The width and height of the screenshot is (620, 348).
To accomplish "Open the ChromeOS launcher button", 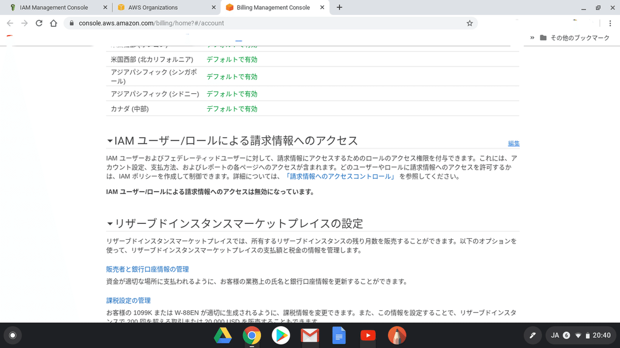I will coord(13,336).
